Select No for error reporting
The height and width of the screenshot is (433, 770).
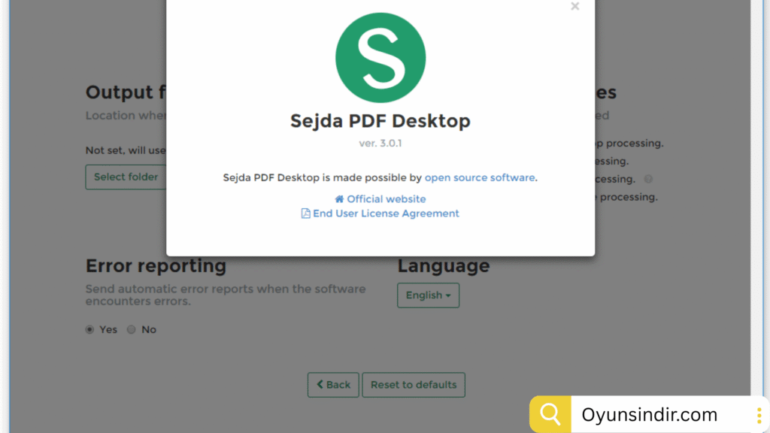coord(132,329)
